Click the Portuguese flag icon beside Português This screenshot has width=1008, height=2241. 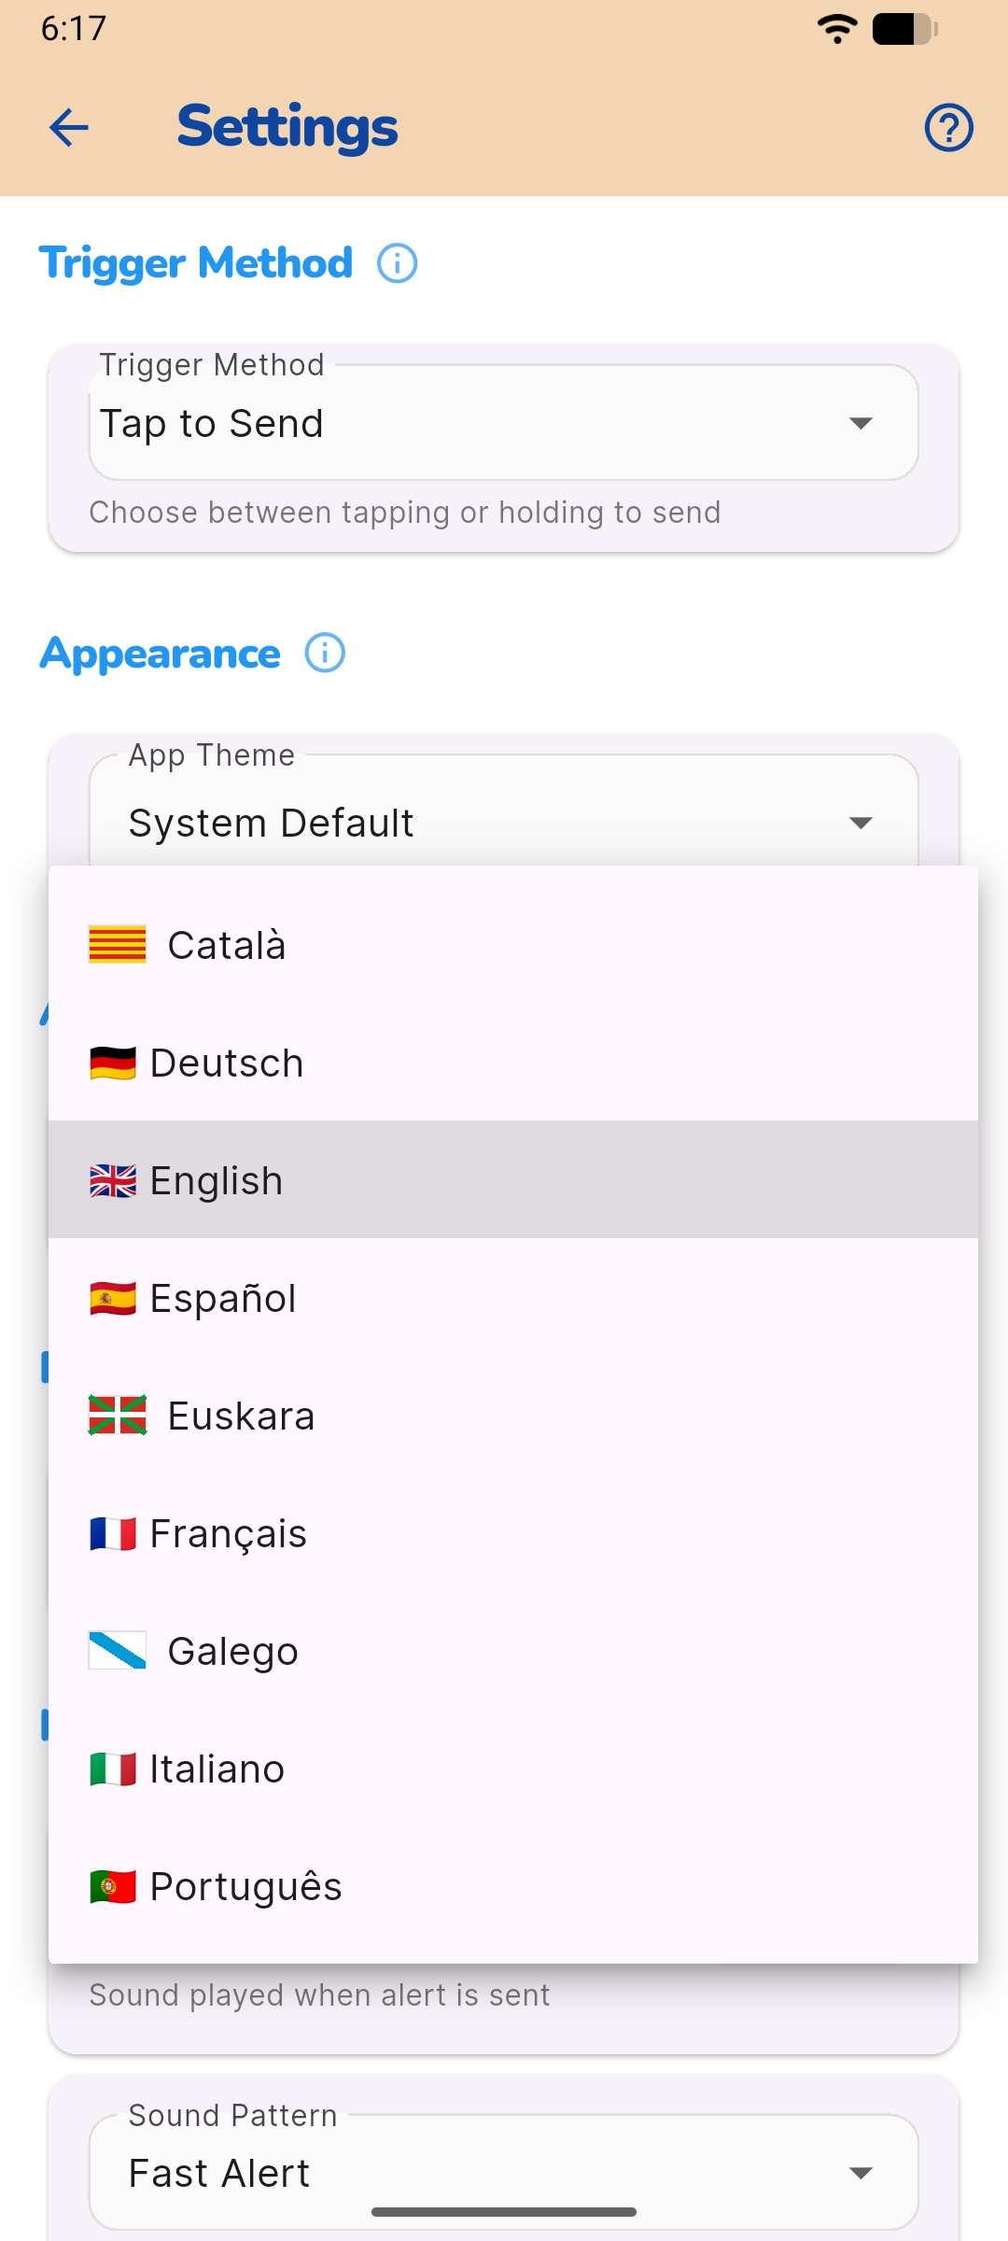coord(113,1886)
